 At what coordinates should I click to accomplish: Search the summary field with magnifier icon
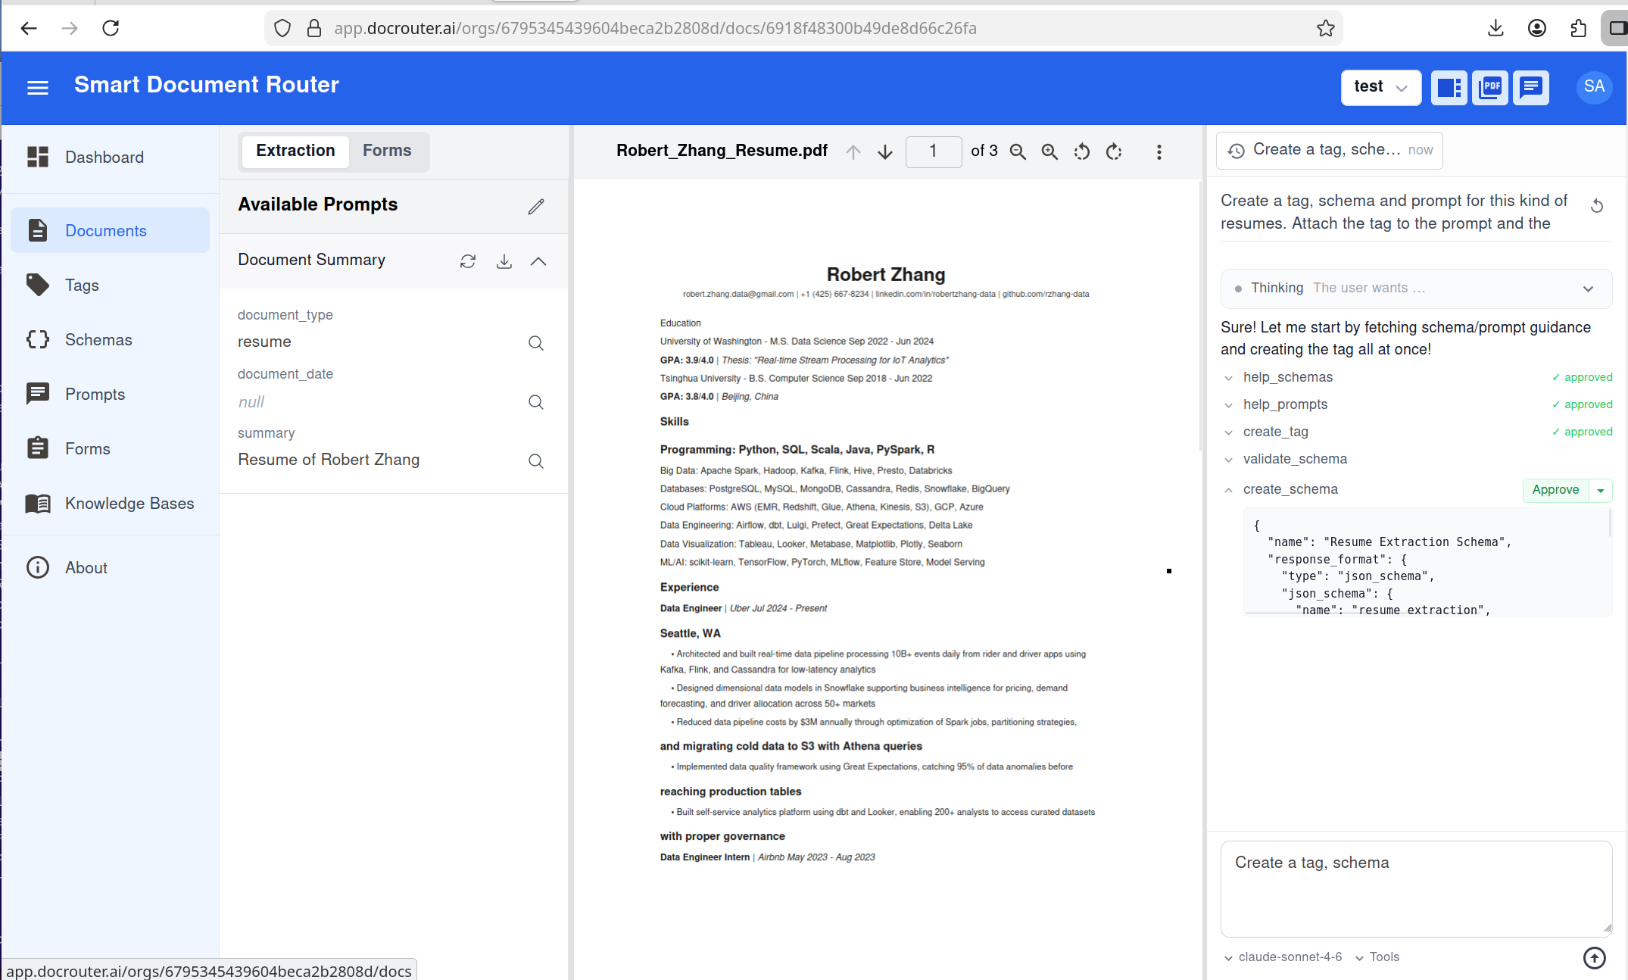coord(535,460)
